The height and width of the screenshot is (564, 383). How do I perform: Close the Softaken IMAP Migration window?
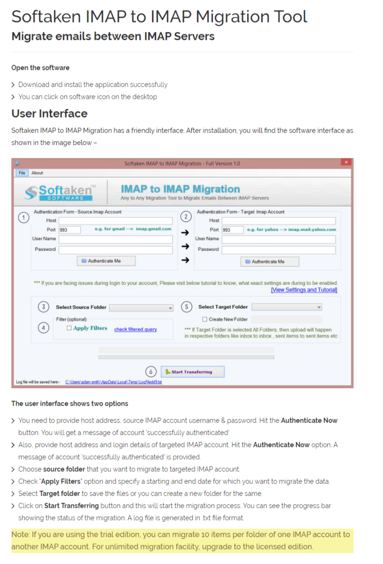(x=346, y=162)
